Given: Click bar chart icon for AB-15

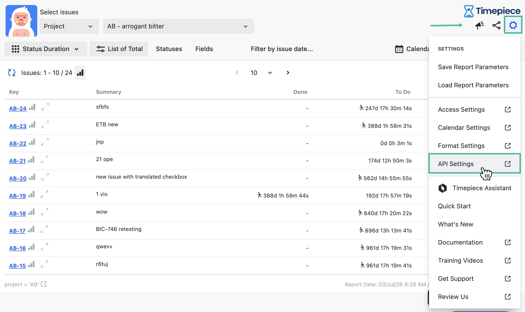Looking at the screenshot, I should [x=31, y=264].
